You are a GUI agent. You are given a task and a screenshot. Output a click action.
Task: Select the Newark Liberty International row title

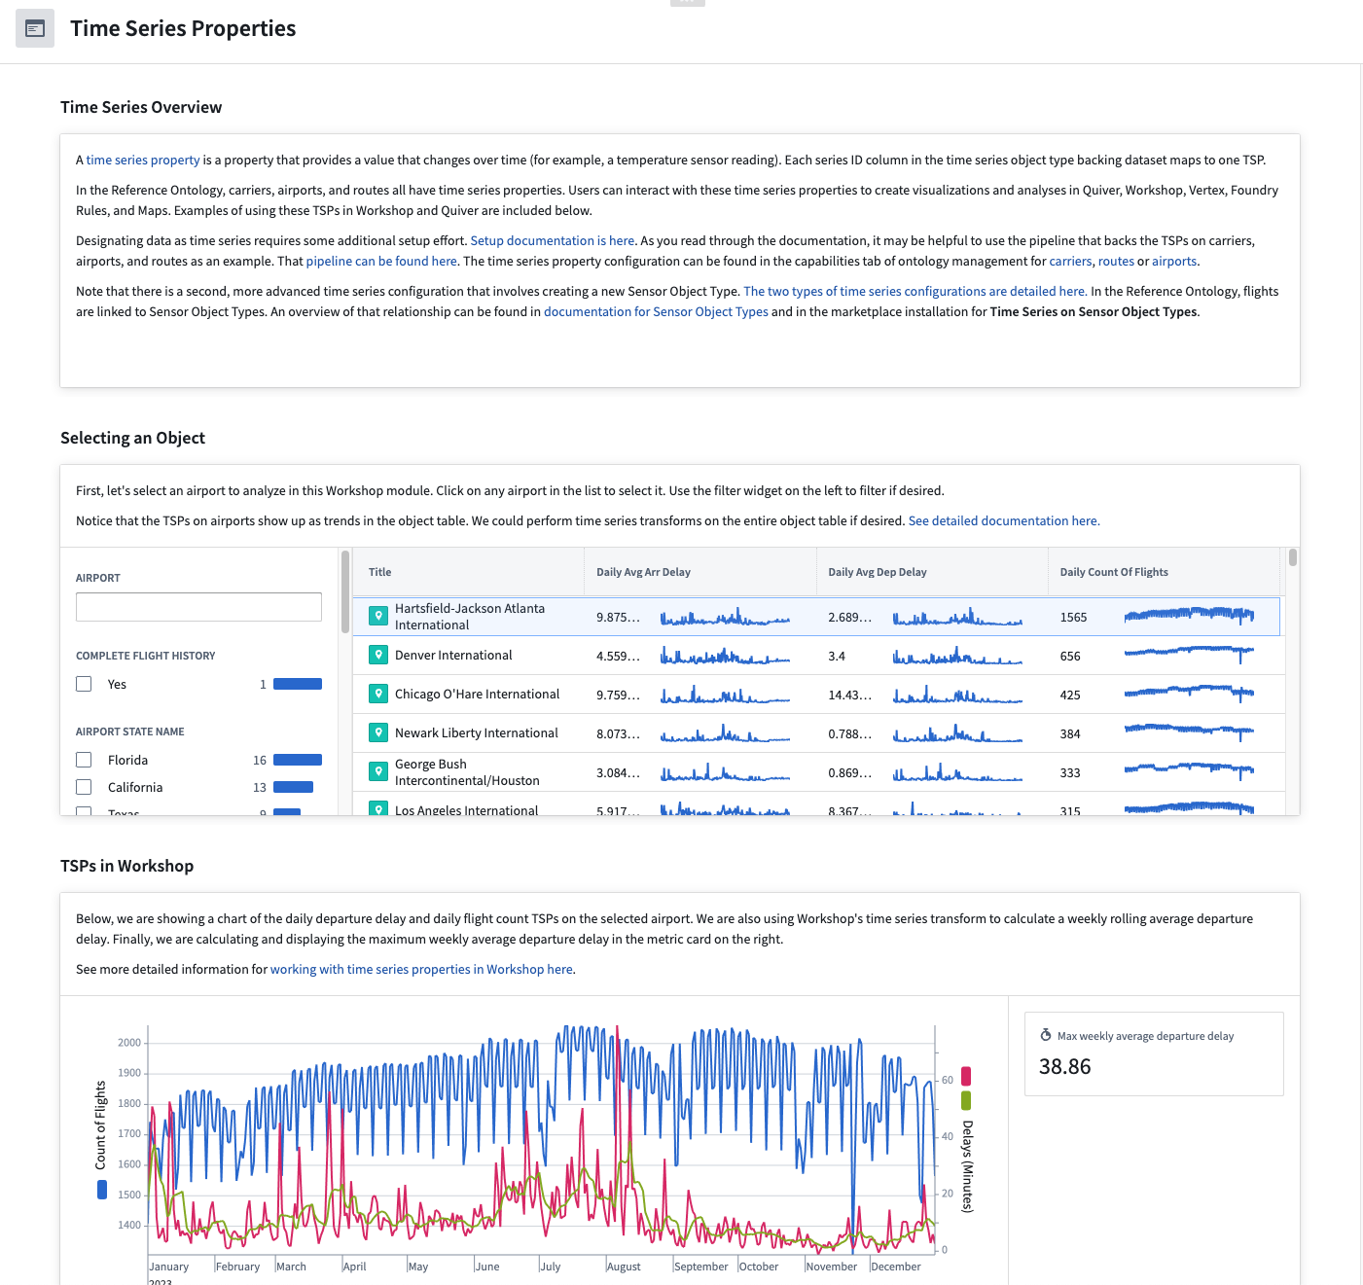(476, 732)
